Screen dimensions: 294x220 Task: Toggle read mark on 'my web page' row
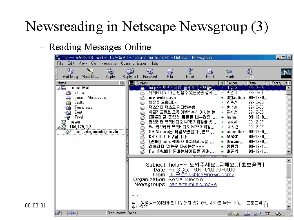point(222,98)
